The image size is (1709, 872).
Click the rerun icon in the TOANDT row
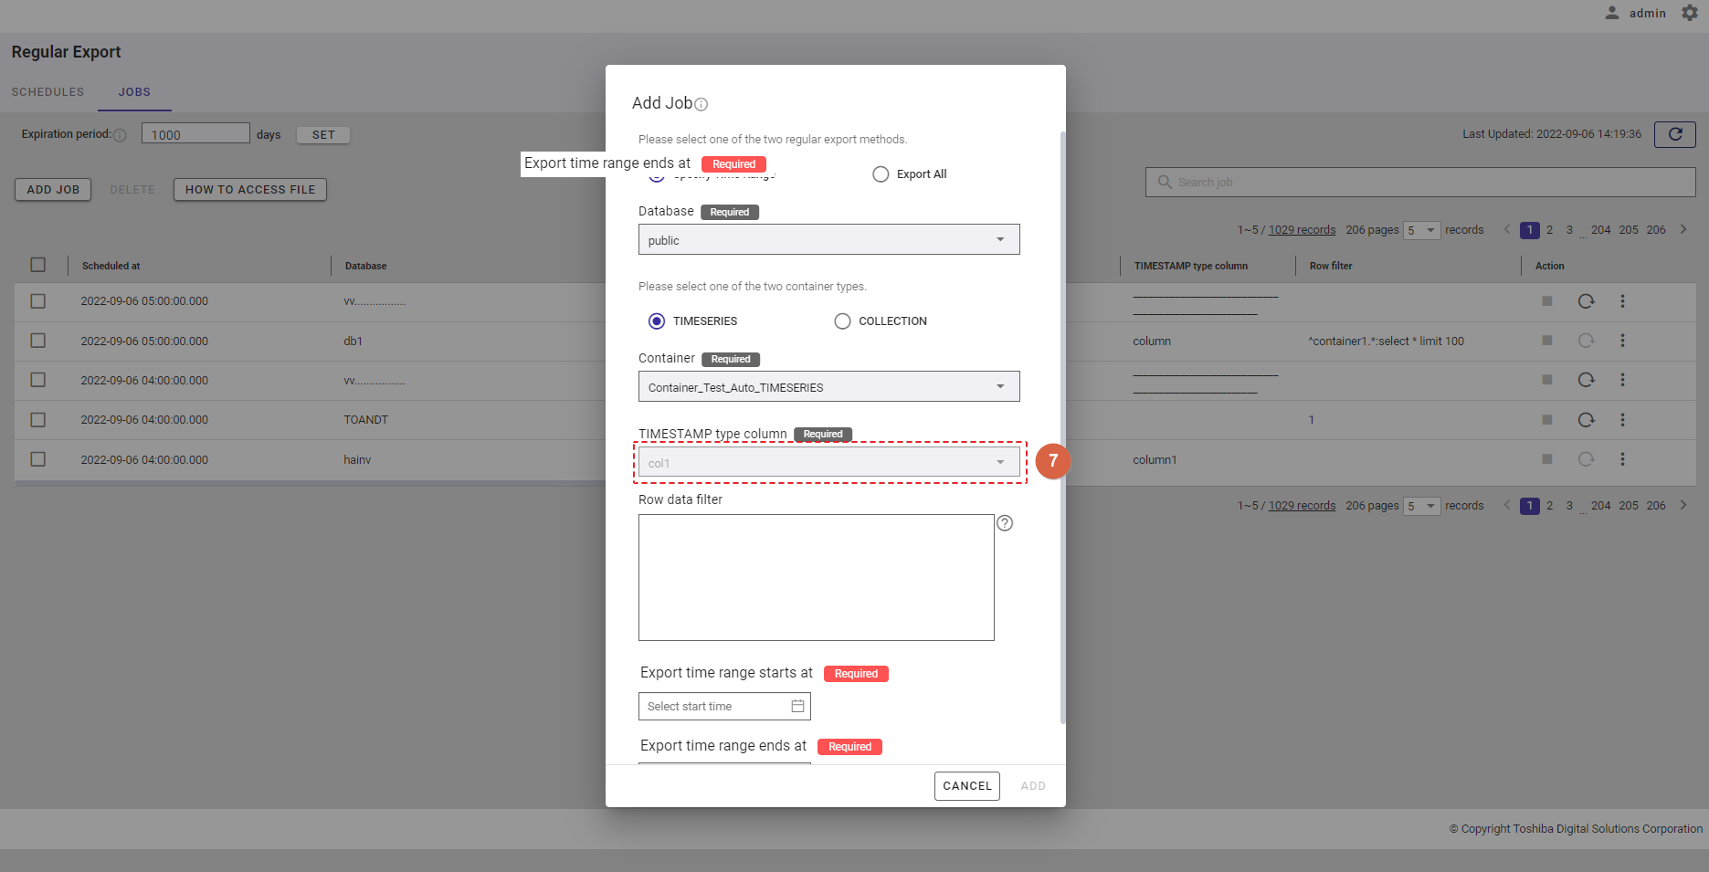click(x=1586, y=420)
